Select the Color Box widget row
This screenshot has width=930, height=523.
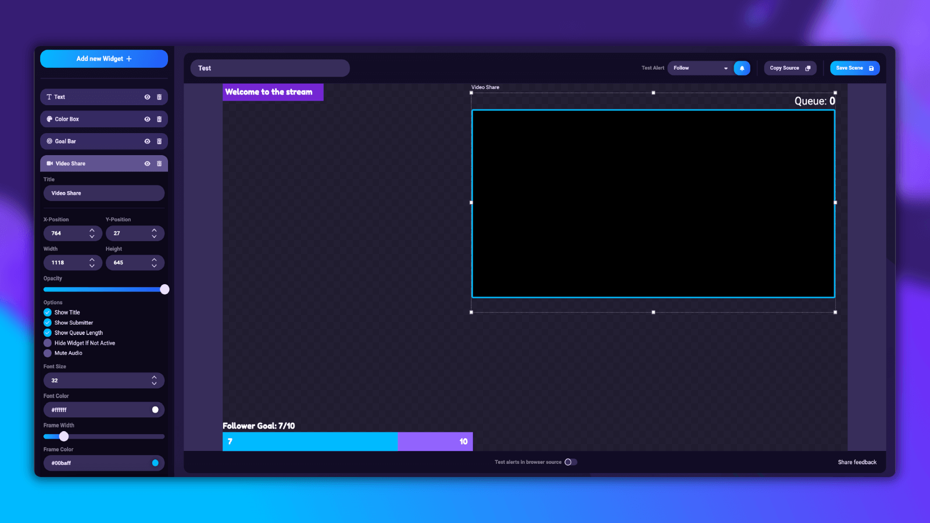(104, 119)
